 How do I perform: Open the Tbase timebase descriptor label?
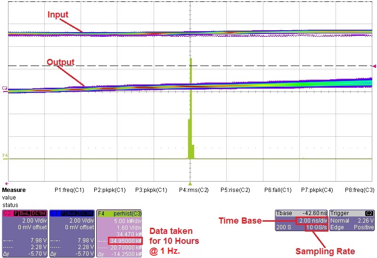coord(284,213)
